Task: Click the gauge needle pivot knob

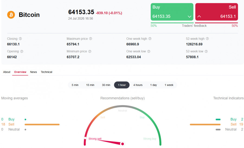Action: coord(123,144)
